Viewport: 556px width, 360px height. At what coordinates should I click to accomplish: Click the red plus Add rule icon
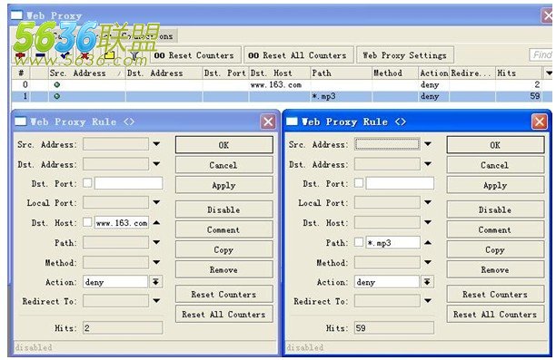(x=21, y=55)
